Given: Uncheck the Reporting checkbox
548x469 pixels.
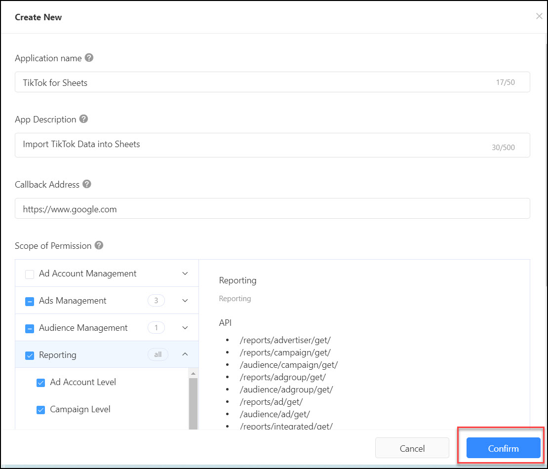Looking at the screenshot, I should point(30,355).
